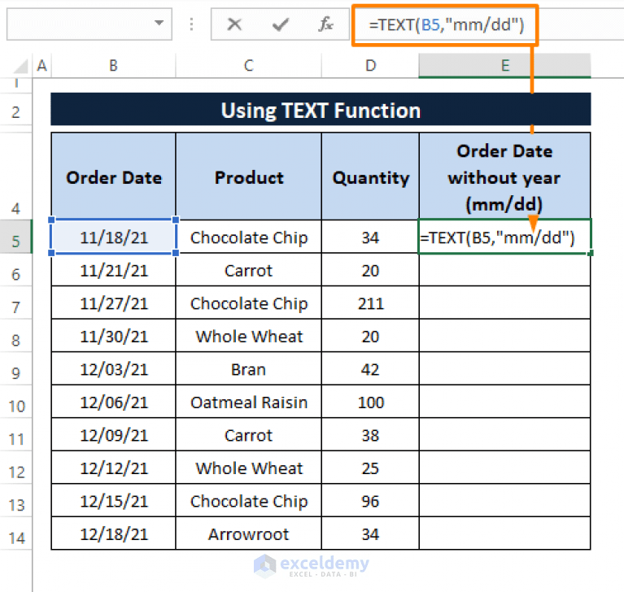Click the 'Bran' product cell

[x=248, y=369]
